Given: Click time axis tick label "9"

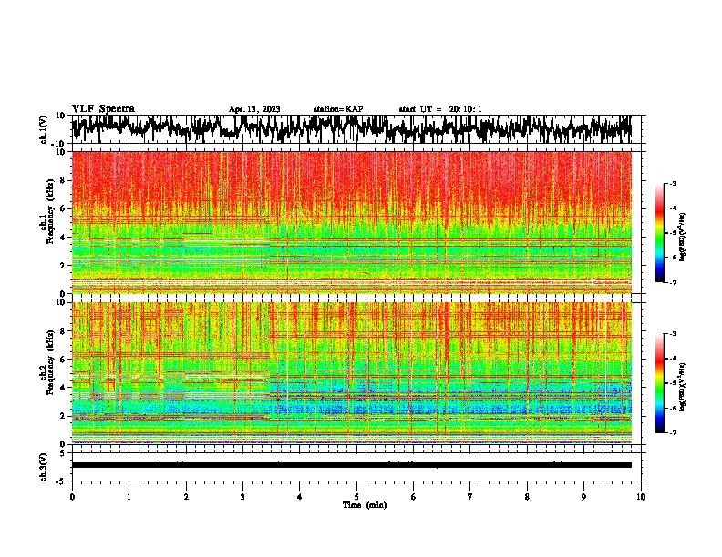Looking at the screenshot, I should [584, 497].
